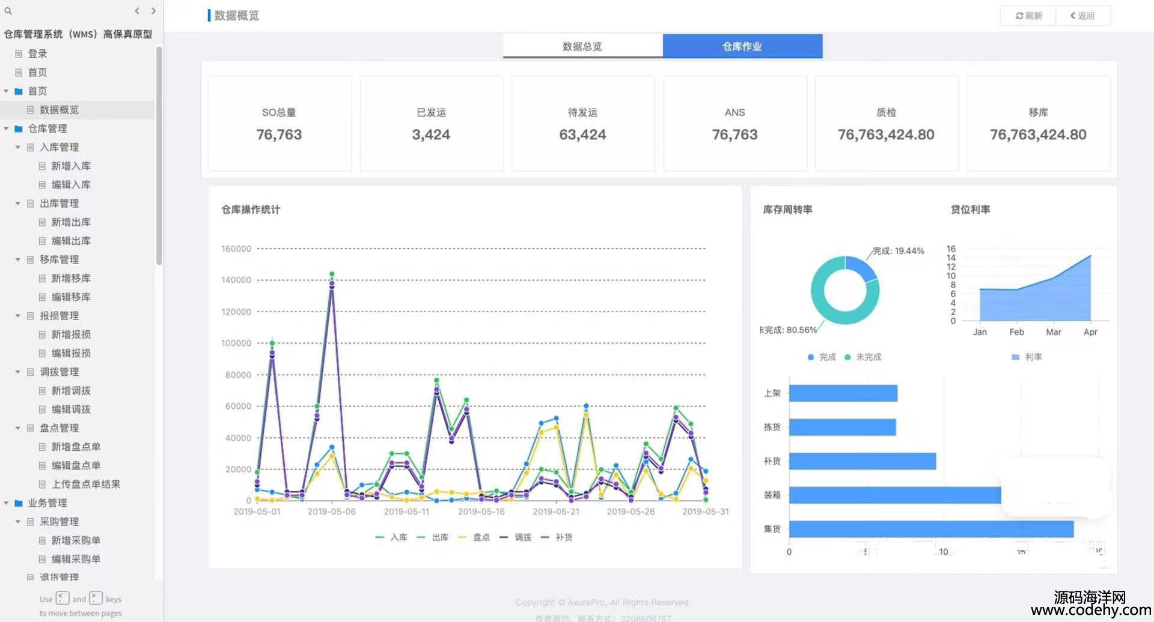Click the search magnifier icon in sidebar
This screenshot has width=1154, height=622.
8,11
